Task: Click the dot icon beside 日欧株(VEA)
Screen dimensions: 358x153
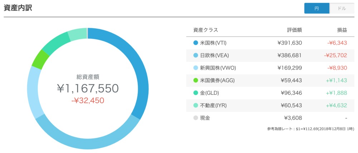Action: click(x=196, y=55)
